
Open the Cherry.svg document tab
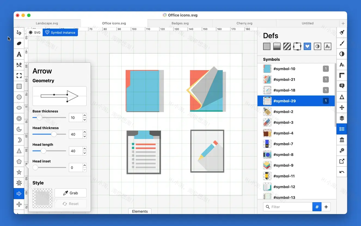244,23
